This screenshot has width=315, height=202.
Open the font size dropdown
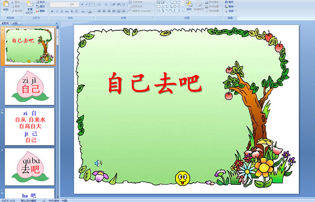(x=77, y=4)
